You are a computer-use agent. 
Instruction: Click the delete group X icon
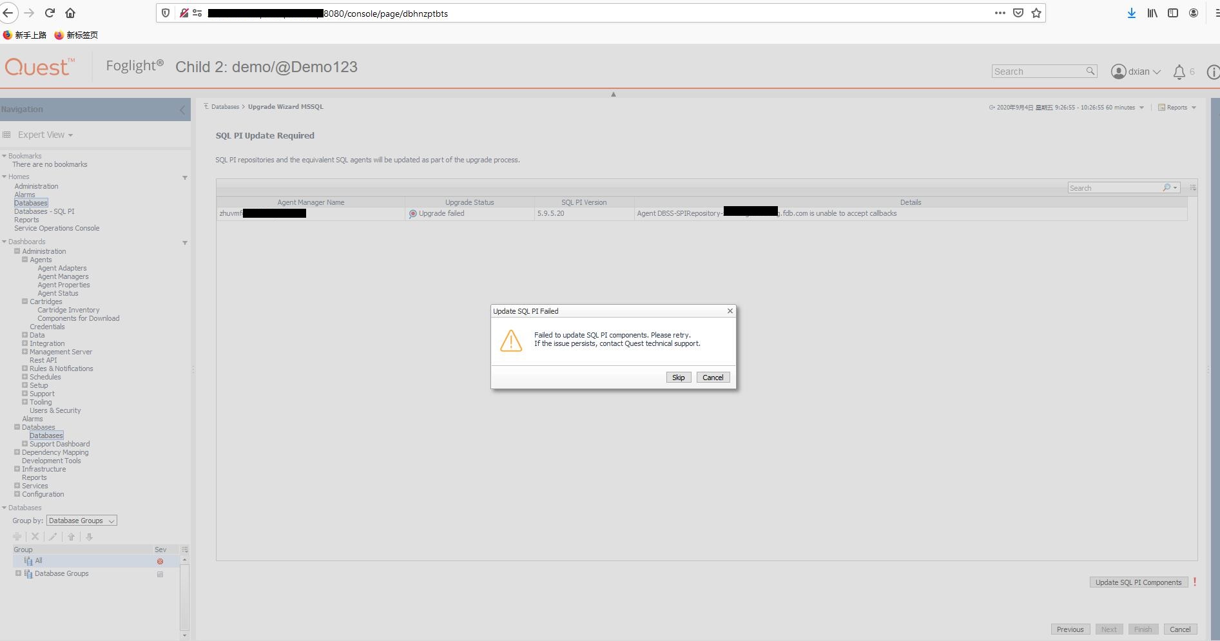tap(35, 536)
